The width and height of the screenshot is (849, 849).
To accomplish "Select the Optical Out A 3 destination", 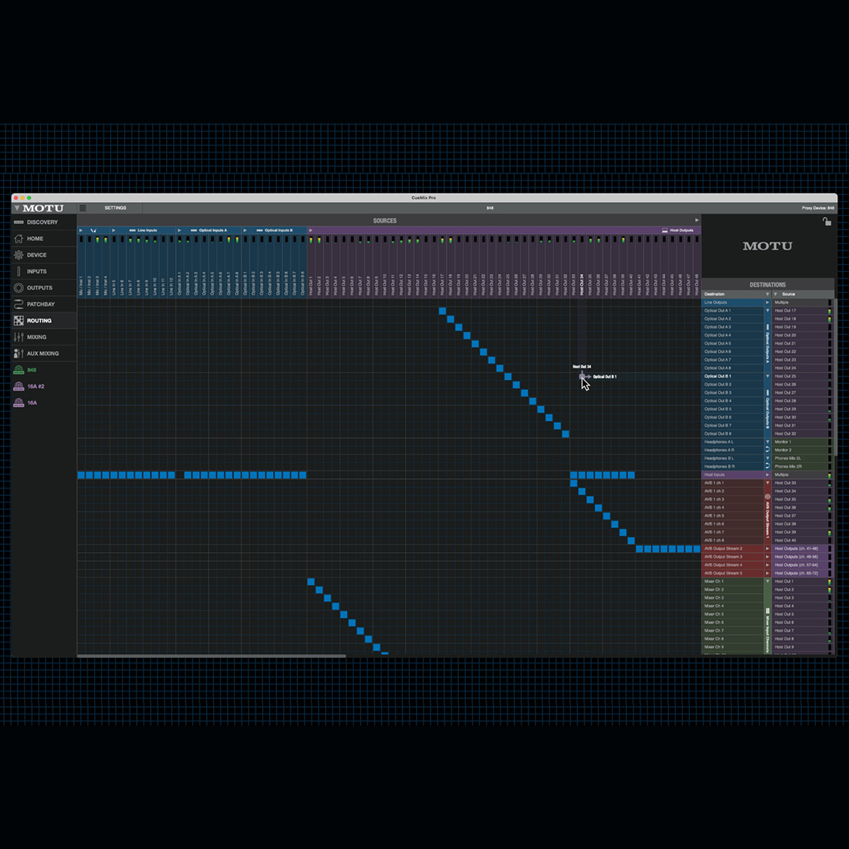I will coord(718,327).
